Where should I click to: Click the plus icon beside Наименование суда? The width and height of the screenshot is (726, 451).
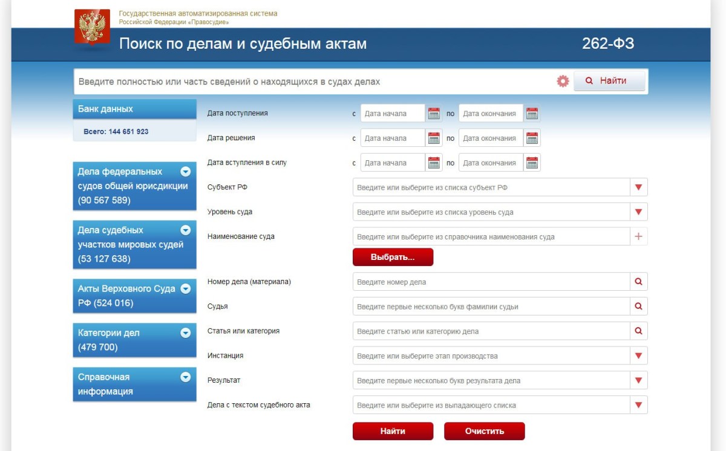(638, 237)
